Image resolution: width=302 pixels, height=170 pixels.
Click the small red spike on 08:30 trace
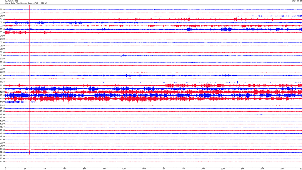[x=60, y=65]
